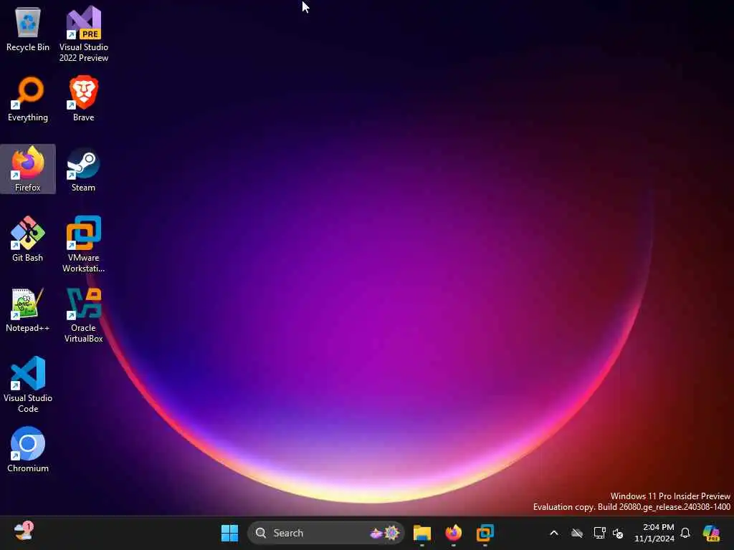
Task: Click the Oracle VirtualBox desktop icon
Action: pyautogui.click(x=83, y=314)
